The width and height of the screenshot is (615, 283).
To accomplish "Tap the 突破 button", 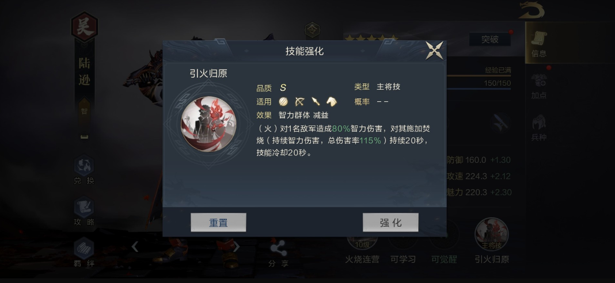I will 490,39.
